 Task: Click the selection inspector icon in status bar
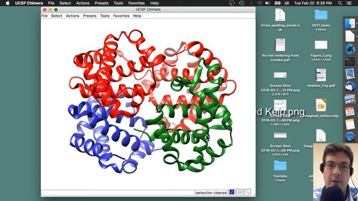[232, 192]
